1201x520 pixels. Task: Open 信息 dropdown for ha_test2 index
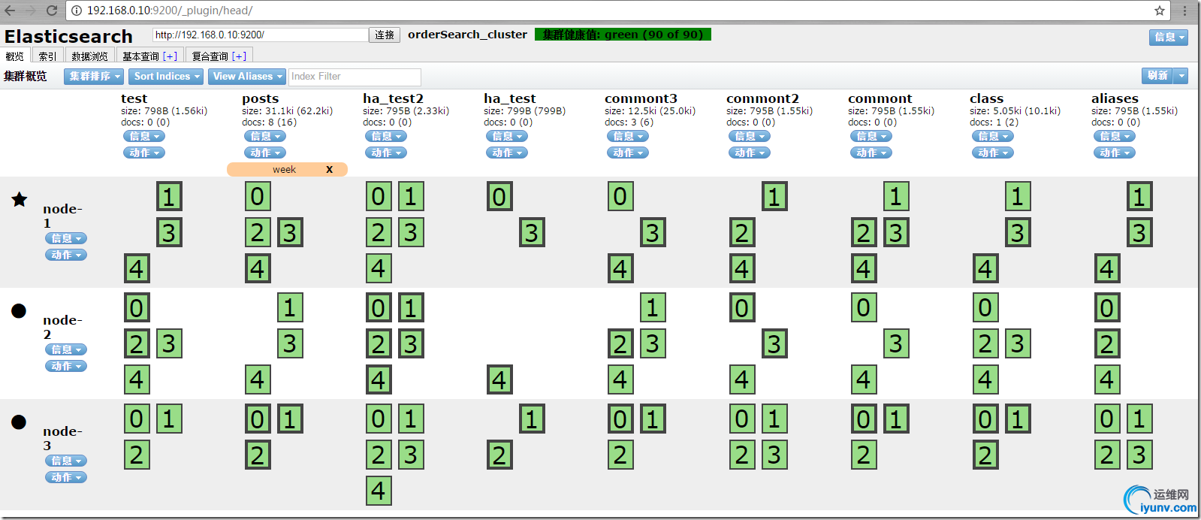[x=386, y=136]
